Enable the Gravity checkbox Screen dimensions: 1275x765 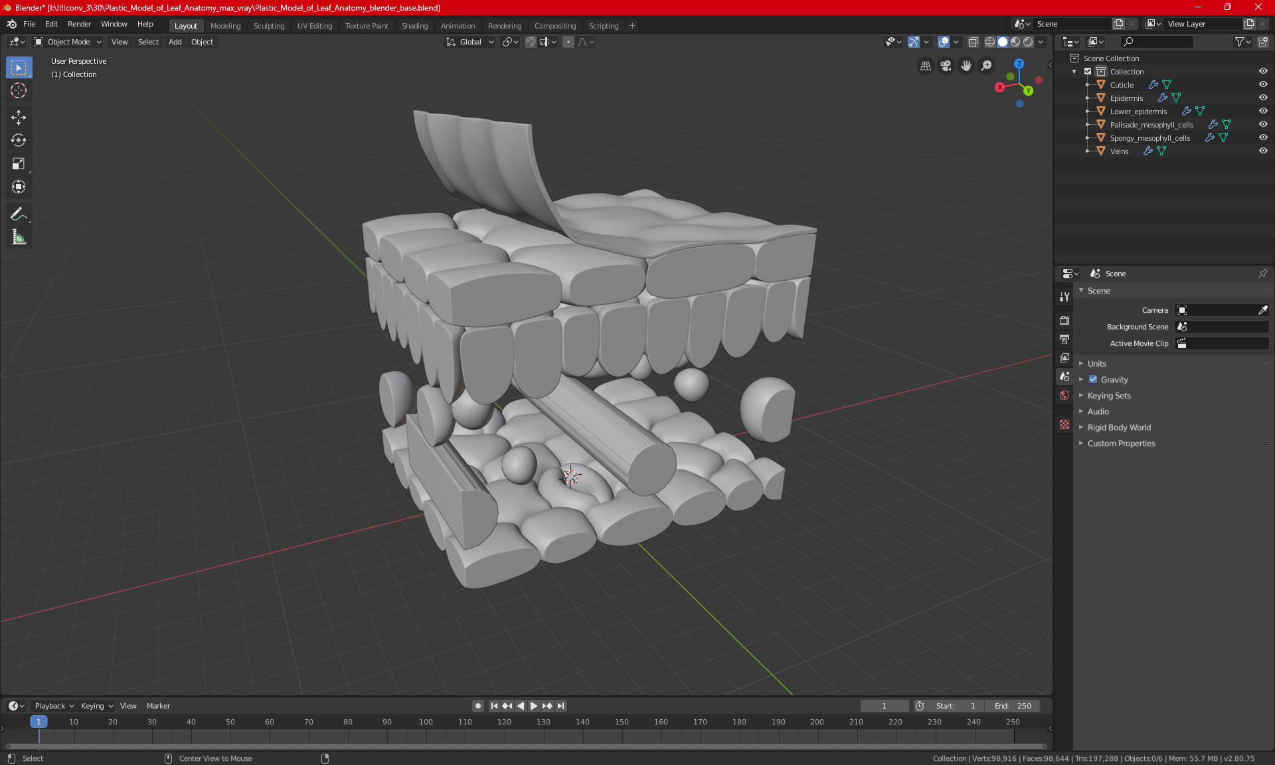[1093, 380]
